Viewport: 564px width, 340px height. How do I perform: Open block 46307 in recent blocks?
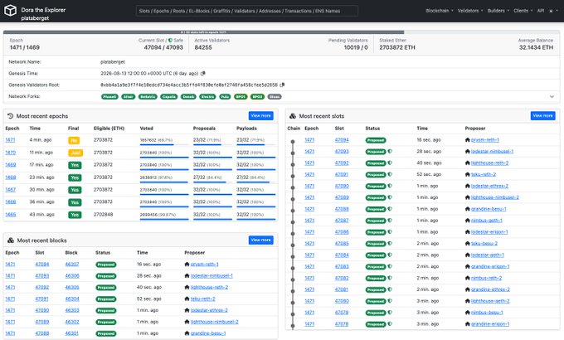coord(72,264)
